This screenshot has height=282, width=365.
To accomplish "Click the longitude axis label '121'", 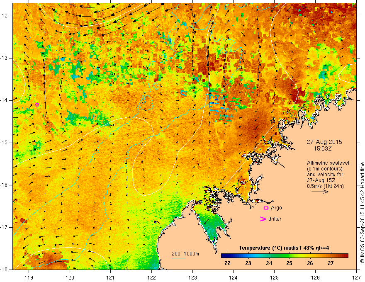I will click(111, 277).
